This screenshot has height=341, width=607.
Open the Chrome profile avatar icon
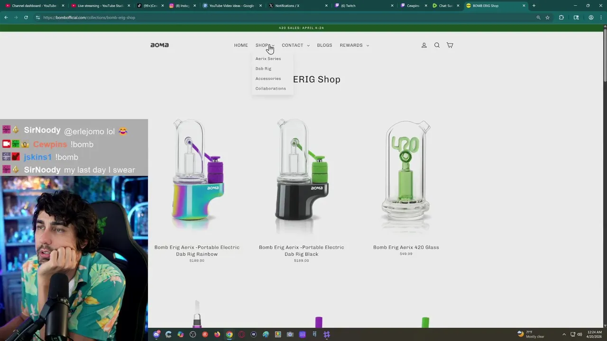click(x=591, y=18)
